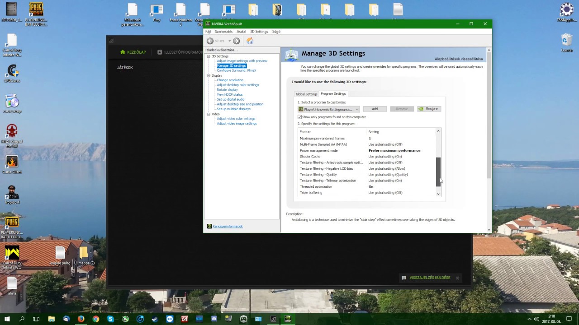The height and width of the screenshot is (325, 579).
Task: Select the Curse Client desktop icon
Action: (12, 165)
